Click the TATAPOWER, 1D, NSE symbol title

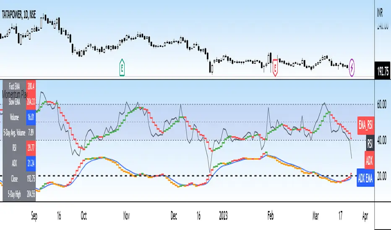(19, 15)
